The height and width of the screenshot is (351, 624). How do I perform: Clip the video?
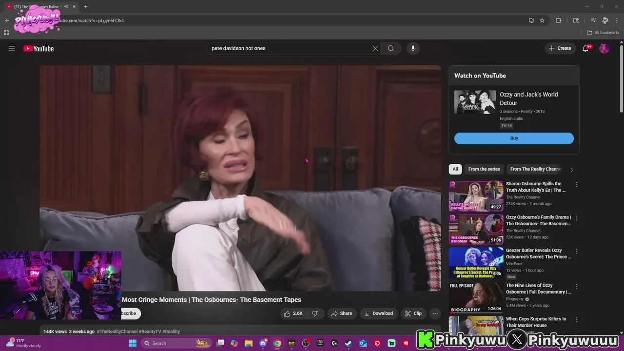(x=413, y=313)
